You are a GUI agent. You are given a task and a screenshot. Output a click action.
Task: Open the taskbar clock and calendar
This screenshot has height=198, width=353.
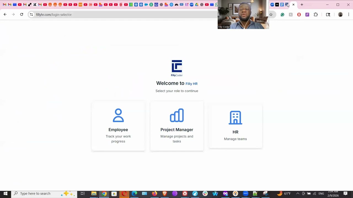pos(333,194)
